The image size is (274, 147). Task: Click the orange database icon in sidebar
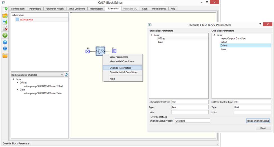[5, 55]
